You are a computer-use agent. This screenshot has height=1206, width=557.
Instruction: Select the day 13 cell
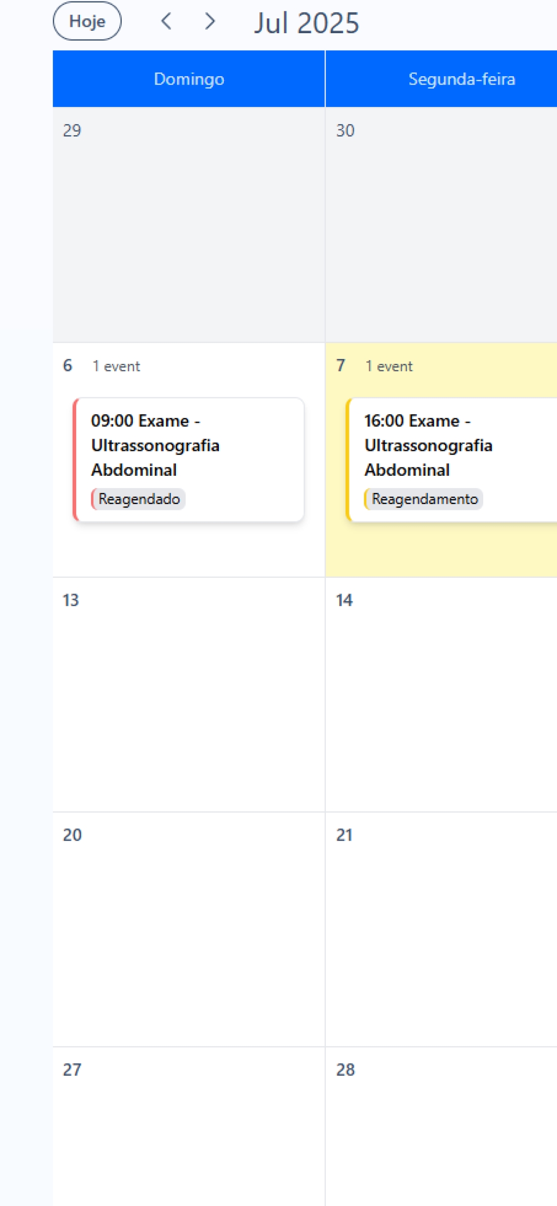189,694
